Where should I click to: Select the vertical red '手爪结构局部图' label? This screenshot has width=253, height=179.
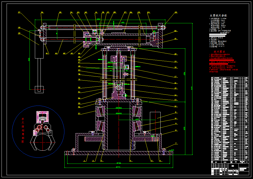23,130
